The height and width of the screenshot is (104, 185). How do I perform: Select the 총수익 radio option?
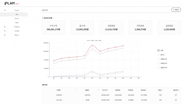(x=158, y=55)
